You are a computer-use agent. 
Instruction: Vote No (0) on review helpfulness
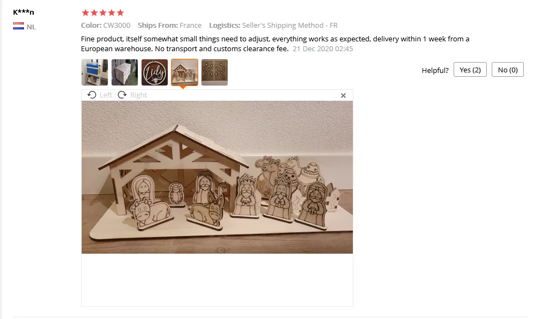[508, 70]
